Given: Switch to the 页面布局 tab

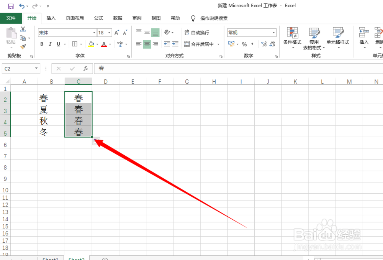Looking at the screenshot, I should (75, 18).
